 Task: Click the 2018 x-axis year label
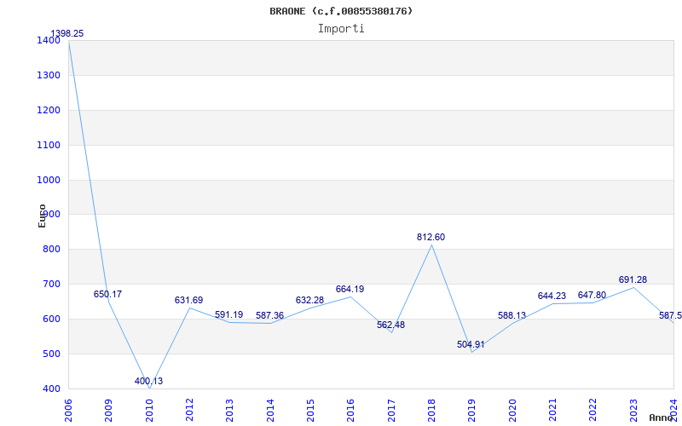(431, 411)
